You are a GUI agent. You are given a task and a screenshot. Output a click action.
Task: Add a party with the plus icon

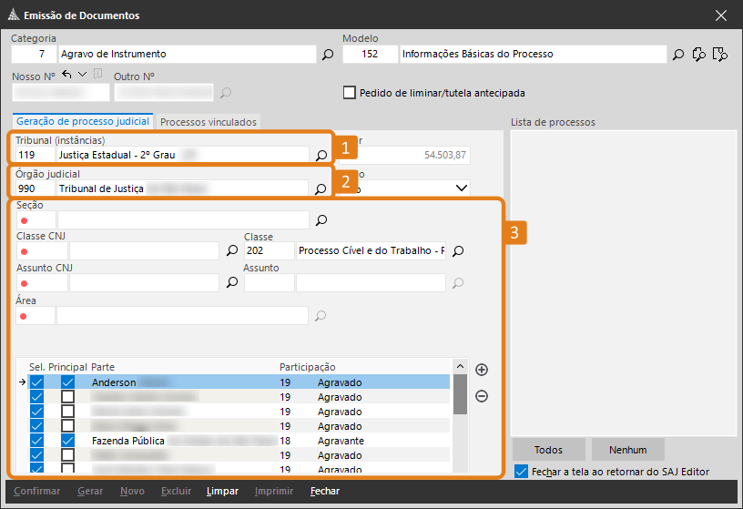(x=482, y=370)
